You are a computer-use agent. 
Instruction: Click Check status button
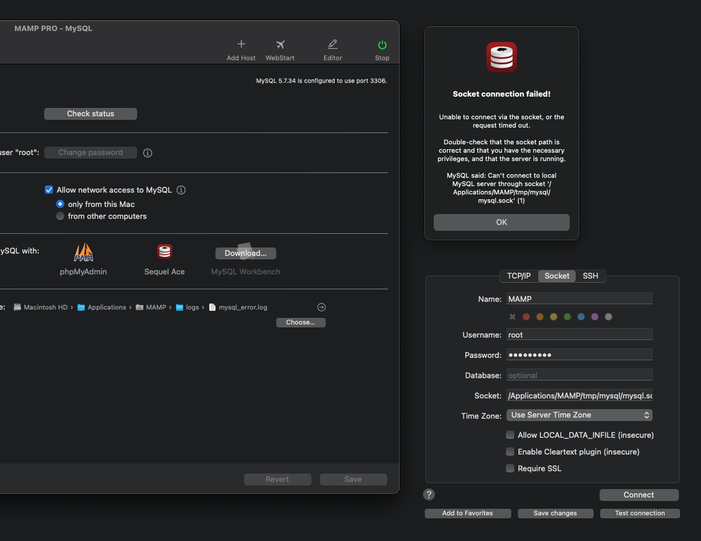(x=91, y=114)
